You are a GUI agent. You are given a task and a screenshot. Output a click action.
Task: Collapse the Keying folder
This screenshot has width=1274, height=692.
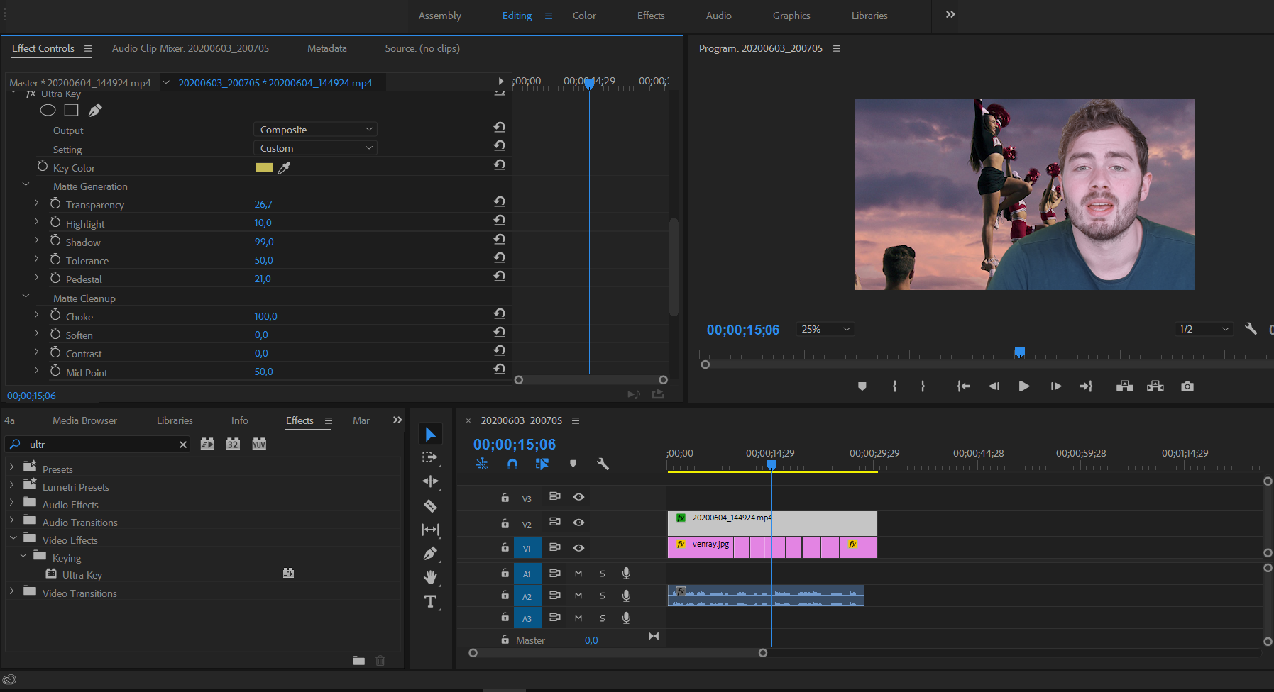[x=23, y=556]
